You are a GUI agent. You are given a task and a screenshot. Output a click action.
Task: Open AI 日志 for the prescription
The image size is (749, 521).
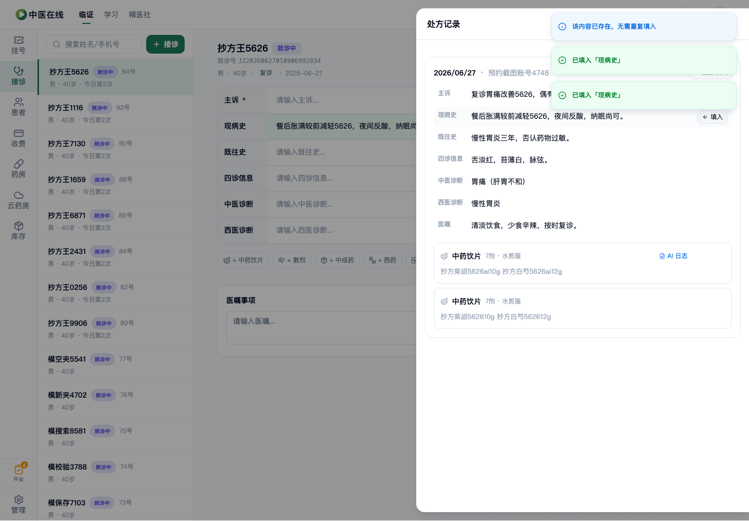674,256
